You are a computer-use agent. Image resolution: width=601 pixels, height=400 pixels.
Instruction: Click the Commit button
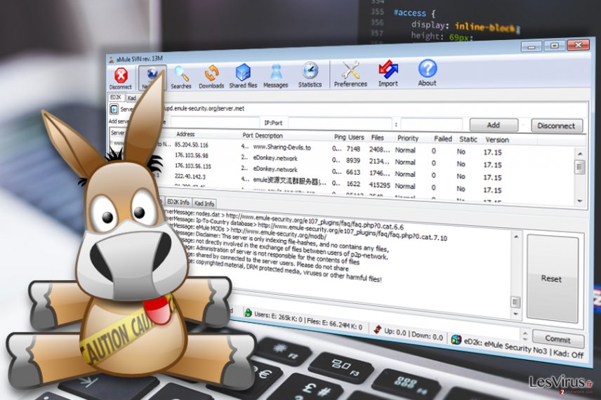pos(558,339)
